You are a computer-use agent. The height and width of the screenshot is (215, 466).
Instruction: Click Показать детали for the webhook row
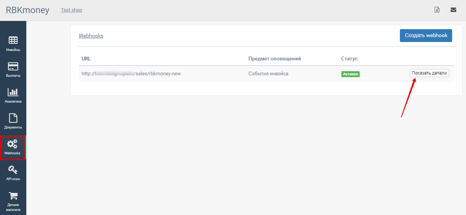pos(429,73)
